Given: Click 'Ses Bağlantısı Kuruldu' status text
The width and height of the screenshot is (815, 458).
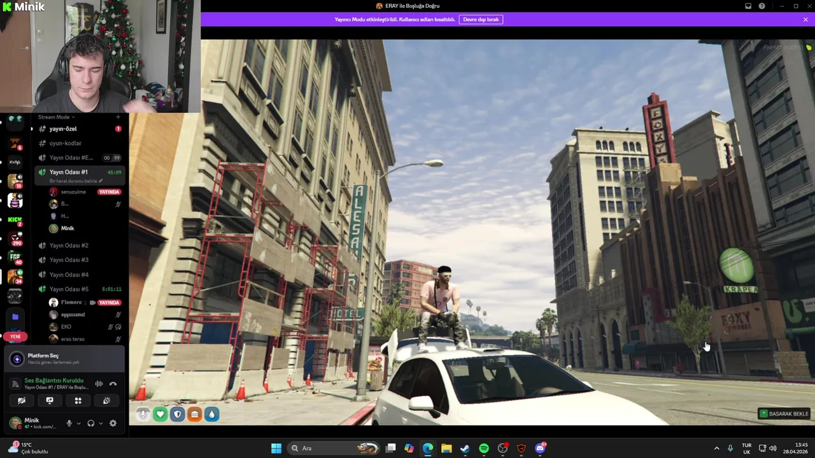Looking at the screenshot, I should pos(53,380).
